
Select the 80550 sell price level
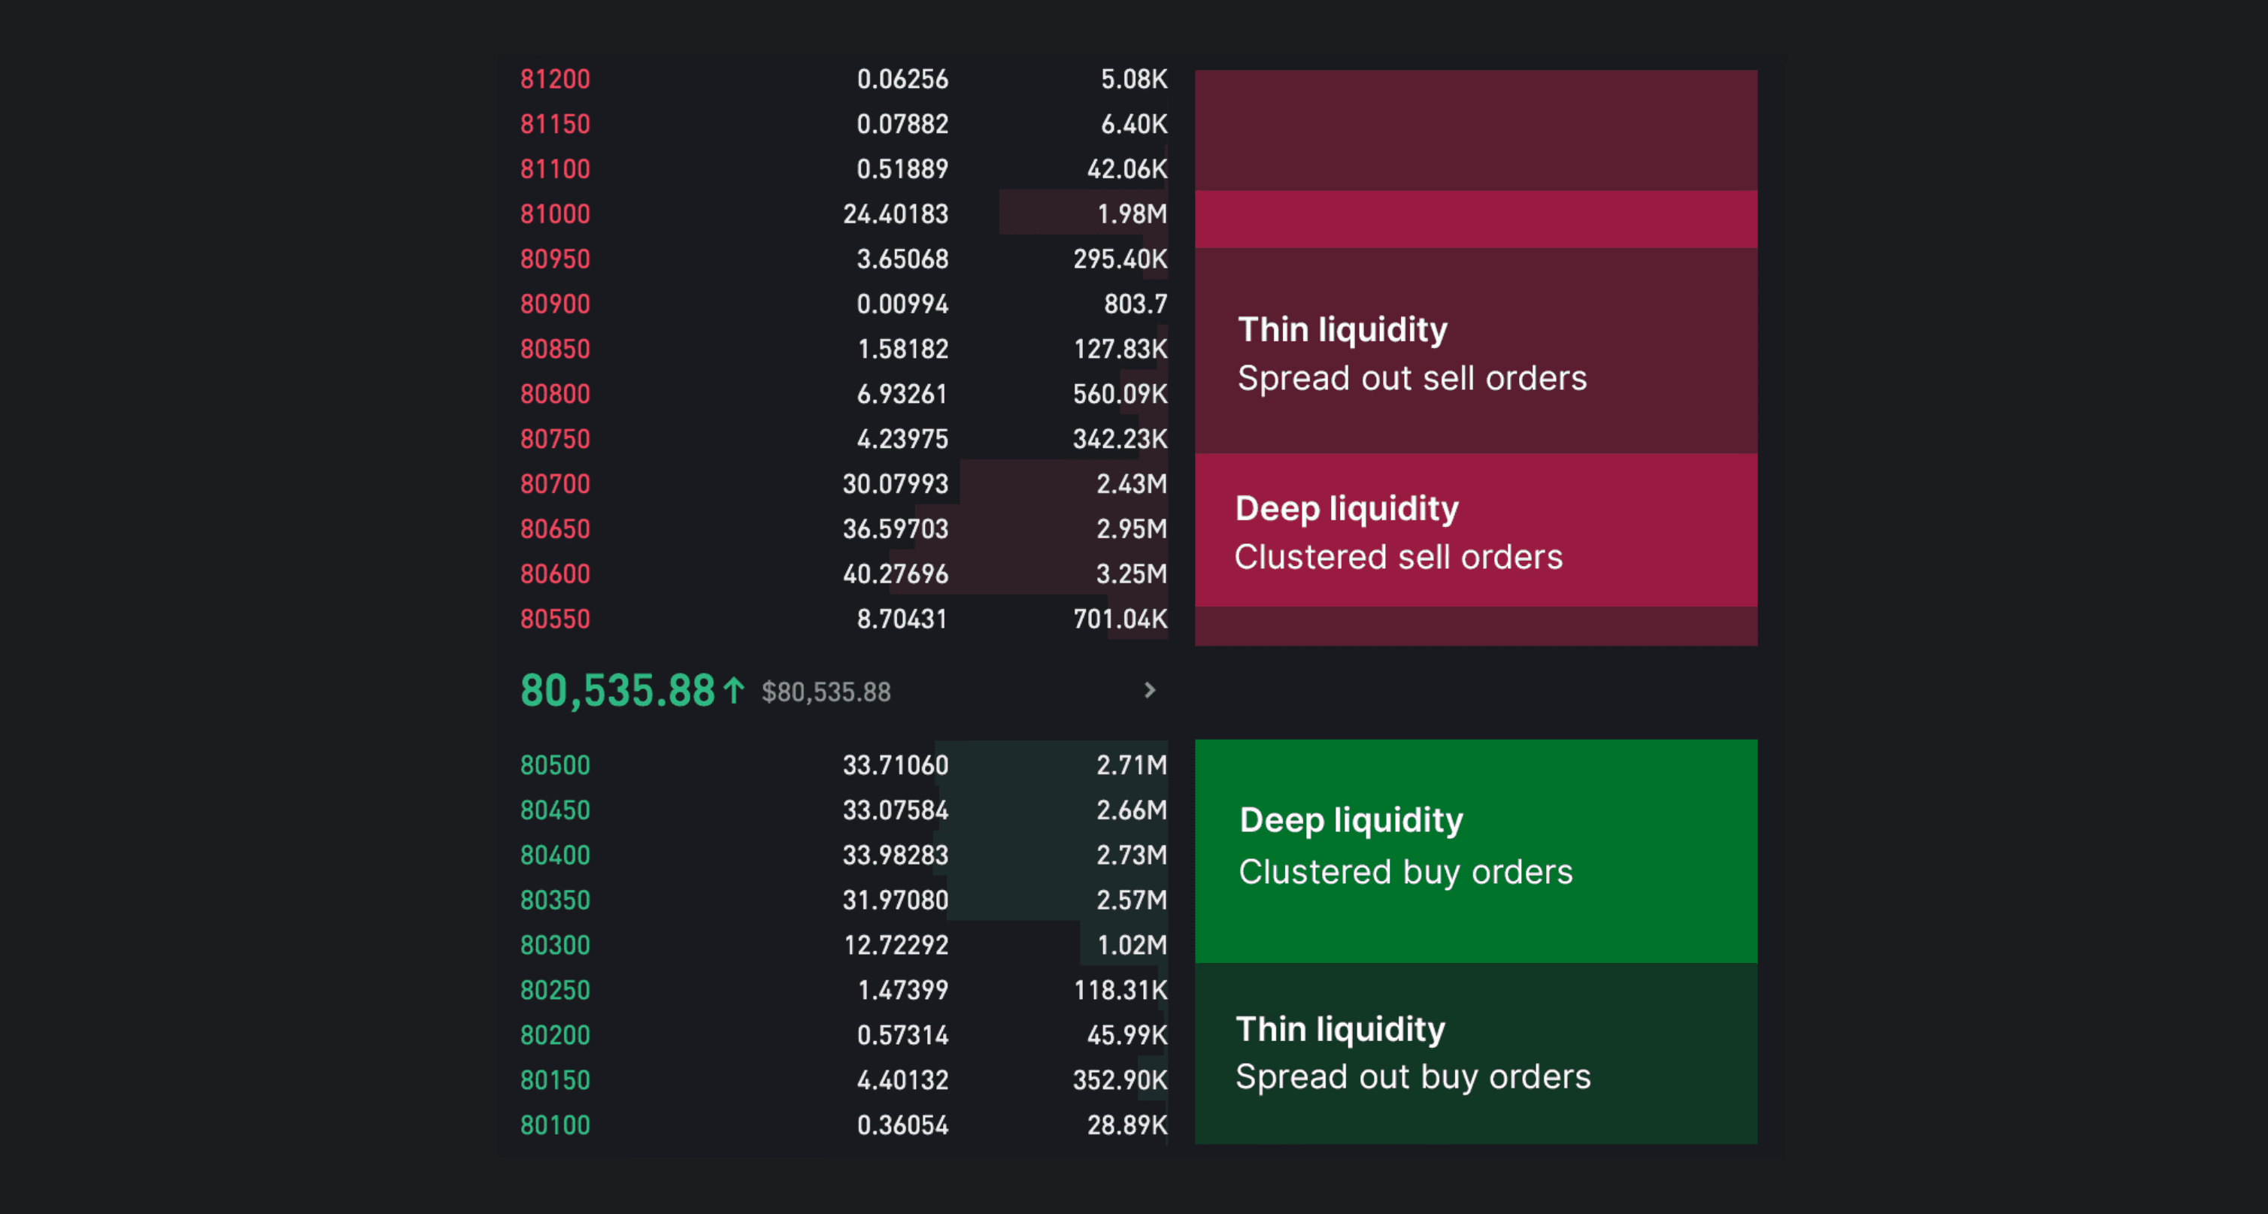(x=555, y=619)
